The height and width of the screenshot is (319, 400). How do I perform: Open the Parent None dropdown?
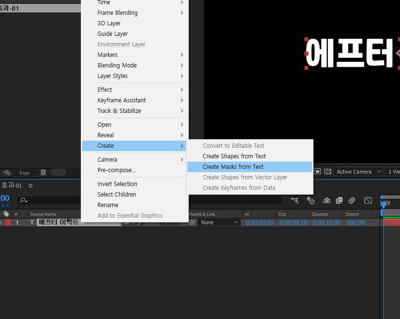219,222
